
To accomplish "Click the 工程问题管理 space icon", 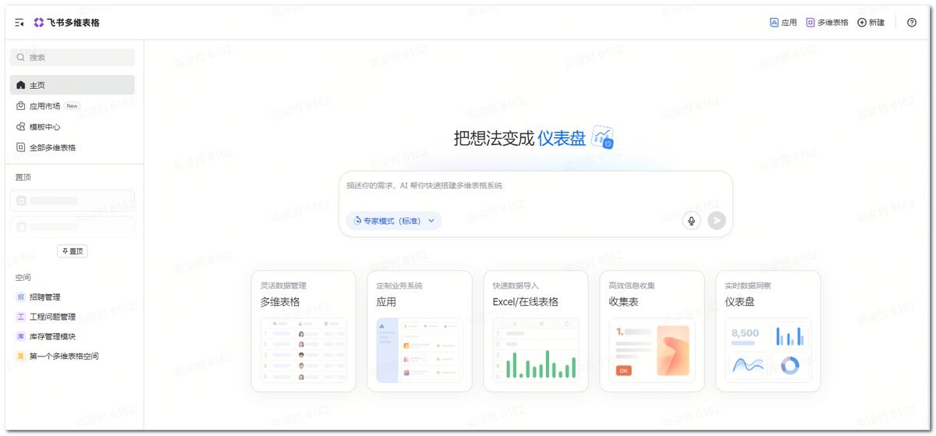I will (21, 317).
